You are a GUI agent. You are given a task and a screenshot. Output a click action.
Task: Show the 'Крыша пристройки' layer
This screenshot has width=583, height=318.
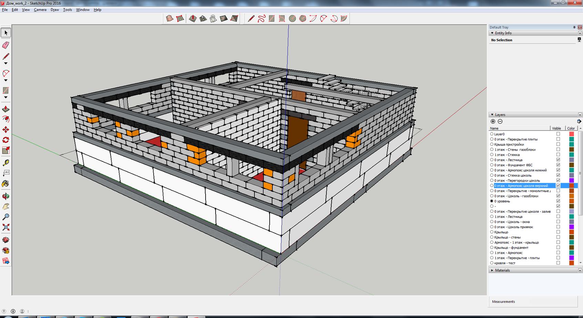[558, 144]
